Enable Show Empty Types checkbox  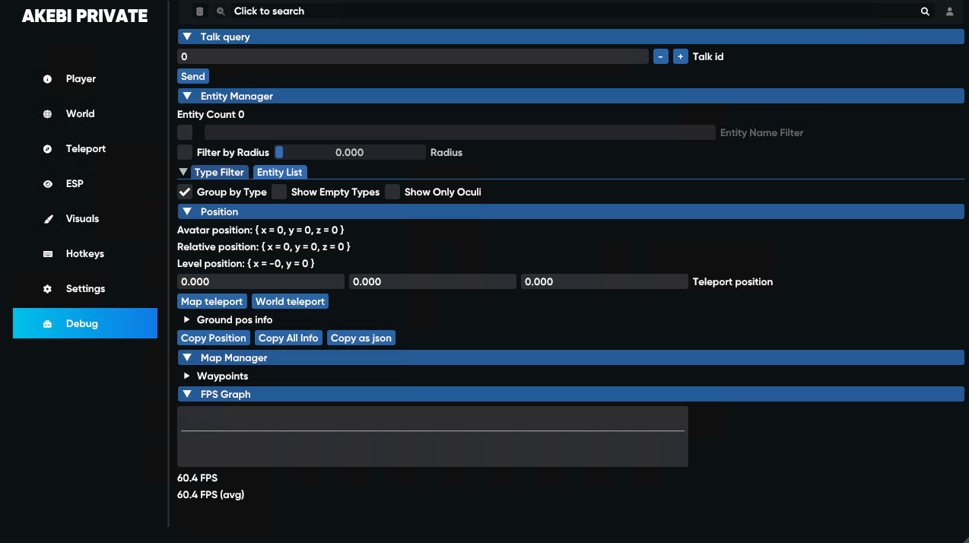(x=279, y=192)
